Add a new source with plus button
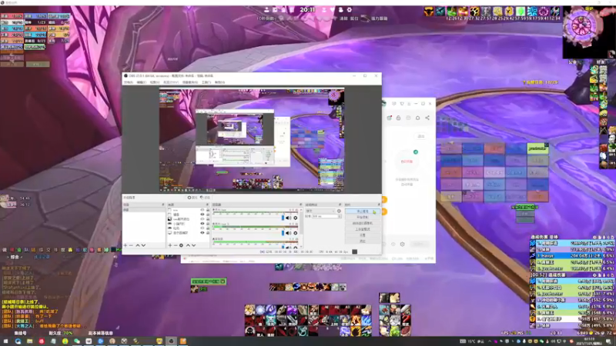The width and height of the screenshot is (616, 346). [x=169, y=245]
